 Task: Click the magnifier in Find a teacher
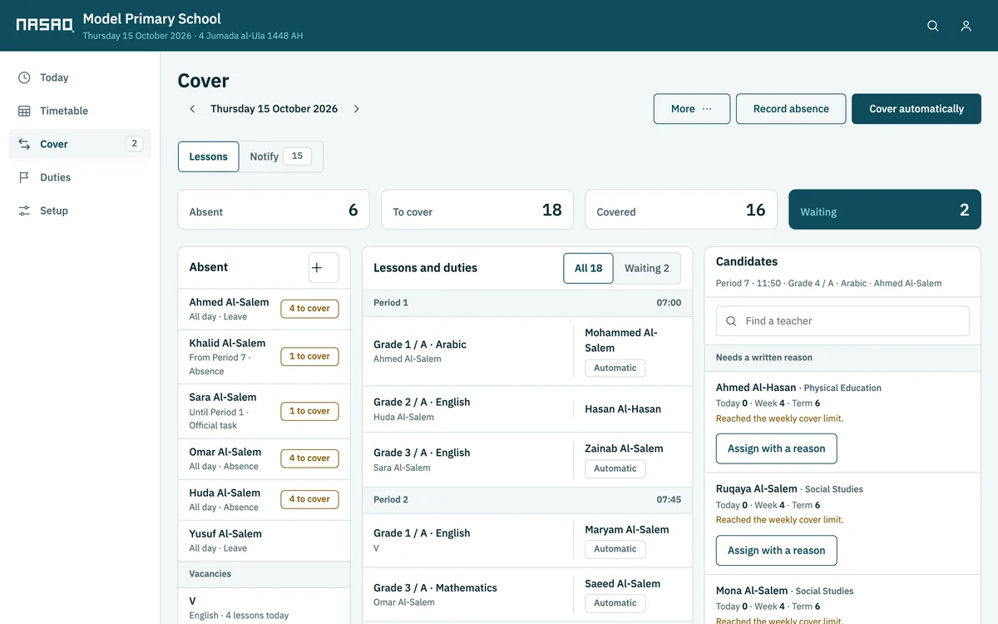coord(731,321)
